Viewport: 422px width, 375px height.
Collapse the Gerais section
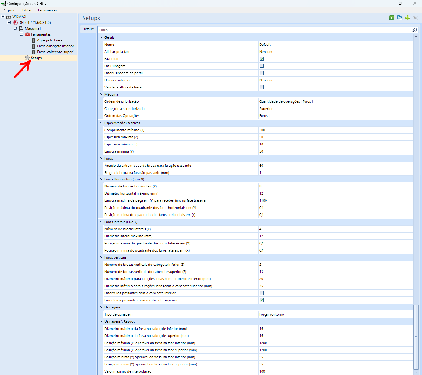coord(101,37)
